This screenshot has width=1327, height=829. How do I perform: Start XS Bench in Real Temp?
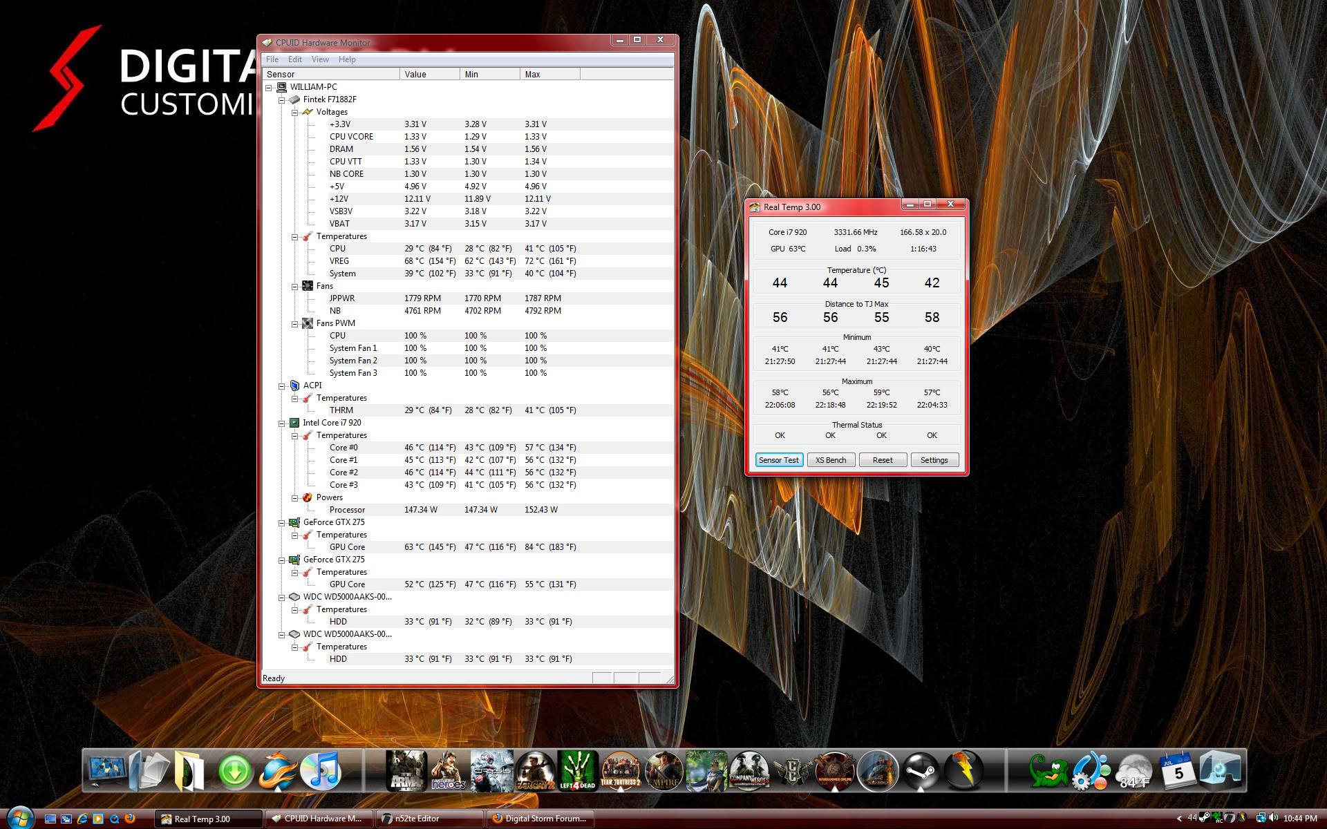click(x=831, y=460)
